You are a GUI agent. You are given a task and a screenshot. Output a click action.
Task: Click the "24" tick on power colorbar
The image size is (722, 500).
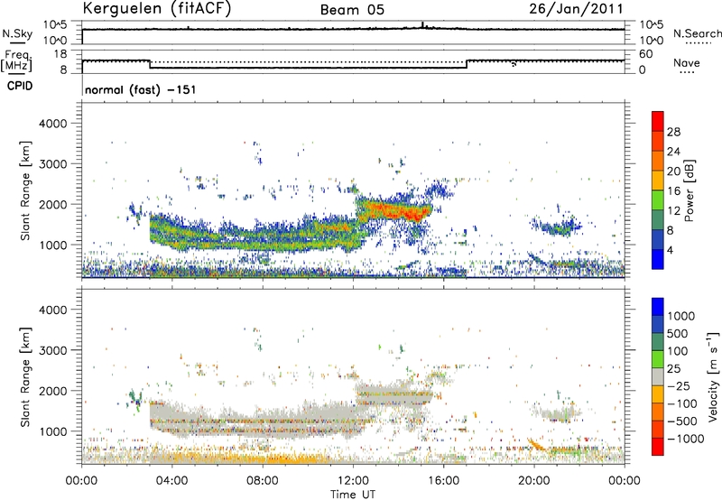point(673,152)
